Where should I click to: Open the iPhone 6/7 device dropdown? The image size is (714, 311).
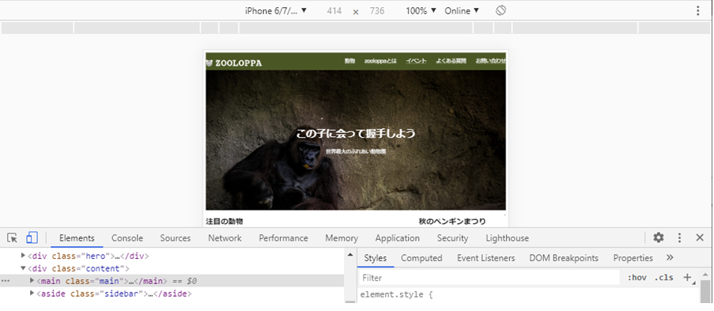pos(276,10)
